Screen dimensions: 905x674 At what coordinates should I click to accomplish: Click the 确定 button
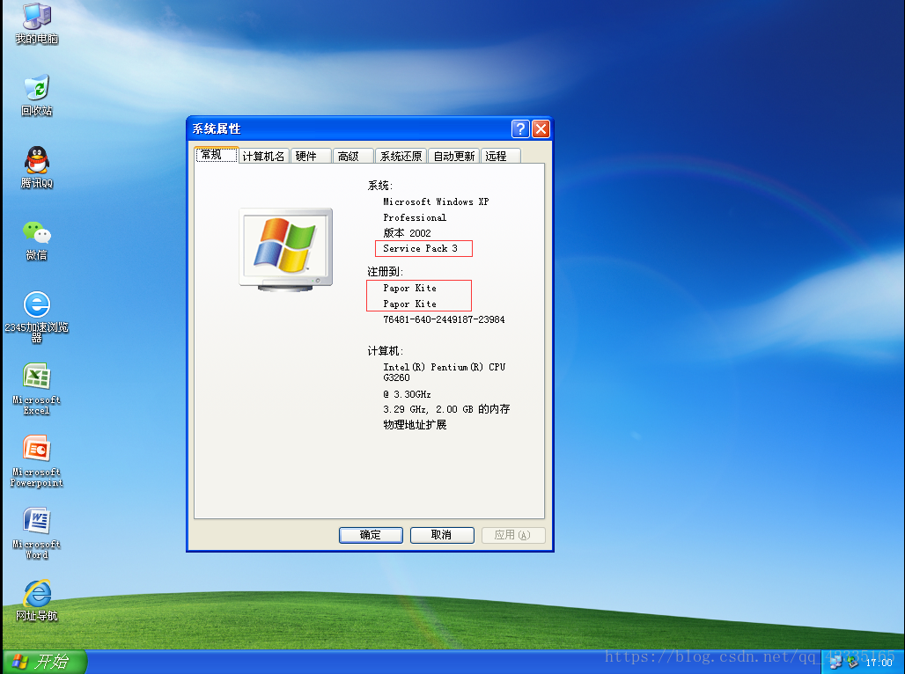click(371, 535)
